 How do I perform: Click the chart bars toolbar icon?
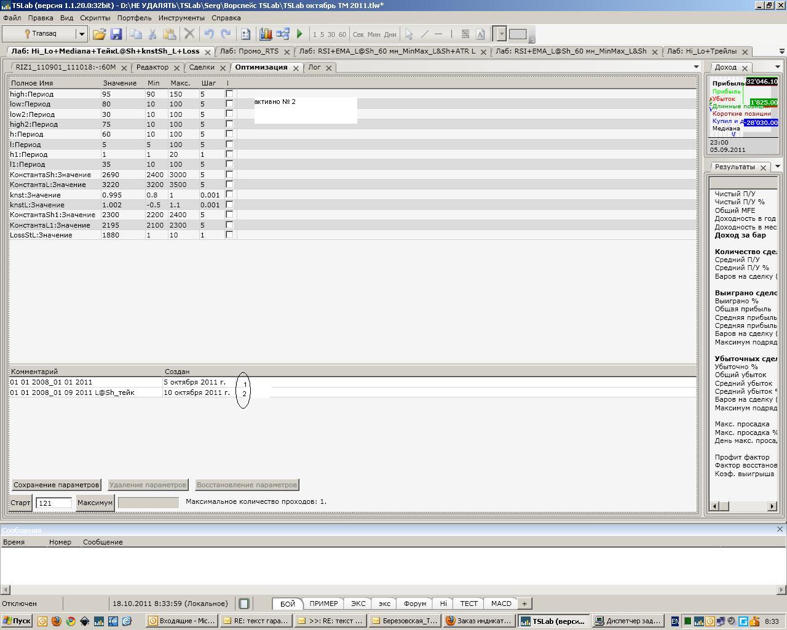tap(266, 34)
